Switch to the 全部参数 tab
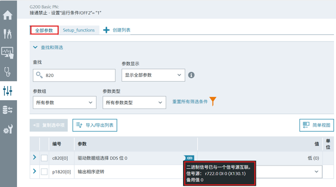The height and width of the screenshot is (187, 336). point(44,30)
